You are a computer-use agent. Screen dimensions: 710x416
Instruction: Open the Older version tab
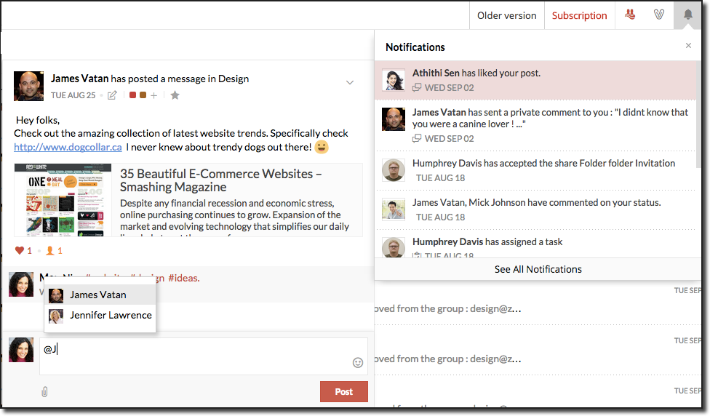click(506, 15)
